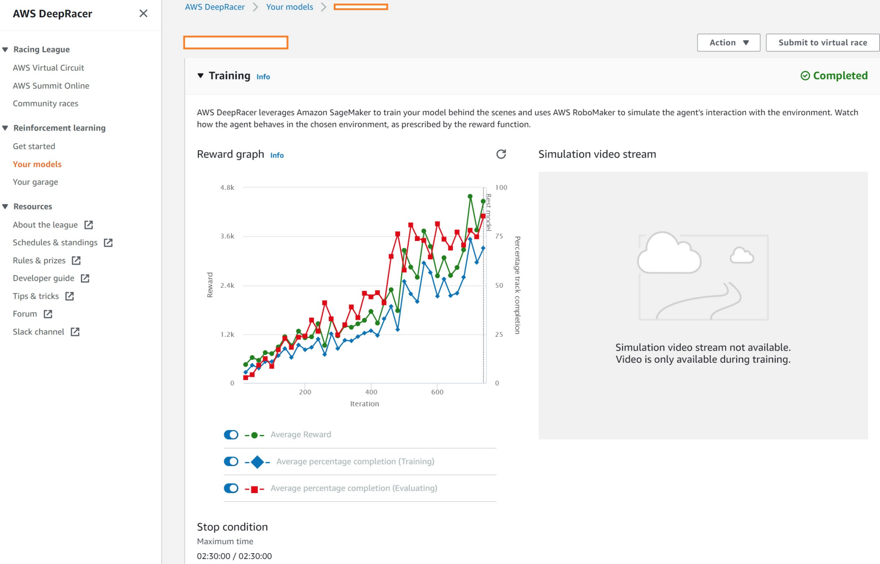
Task: Collapse the Resources section
Action: 5,206
